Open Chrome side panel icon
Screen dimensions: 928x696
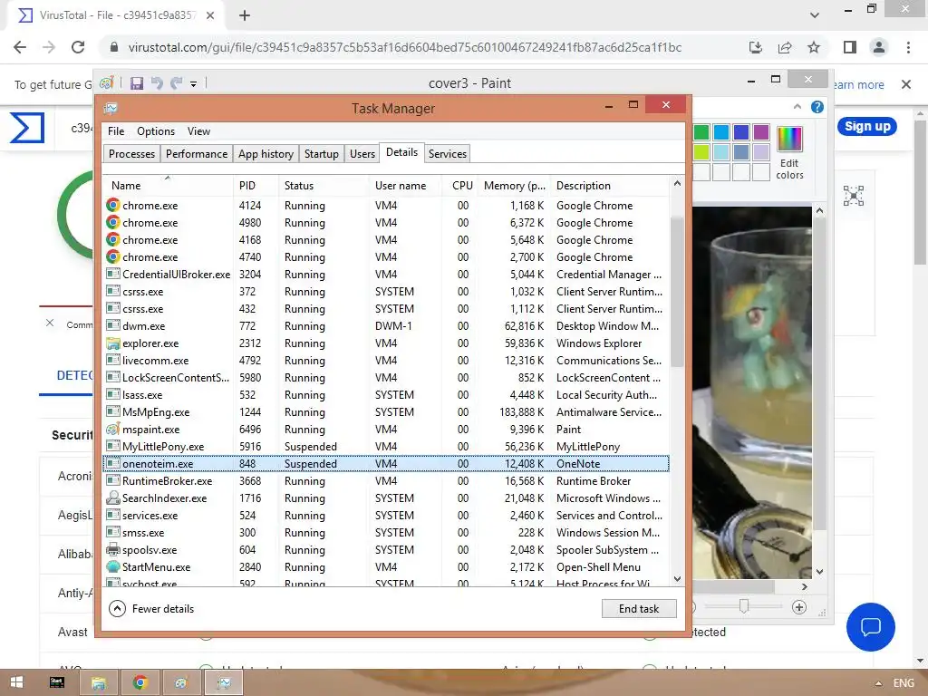[850, 47]
